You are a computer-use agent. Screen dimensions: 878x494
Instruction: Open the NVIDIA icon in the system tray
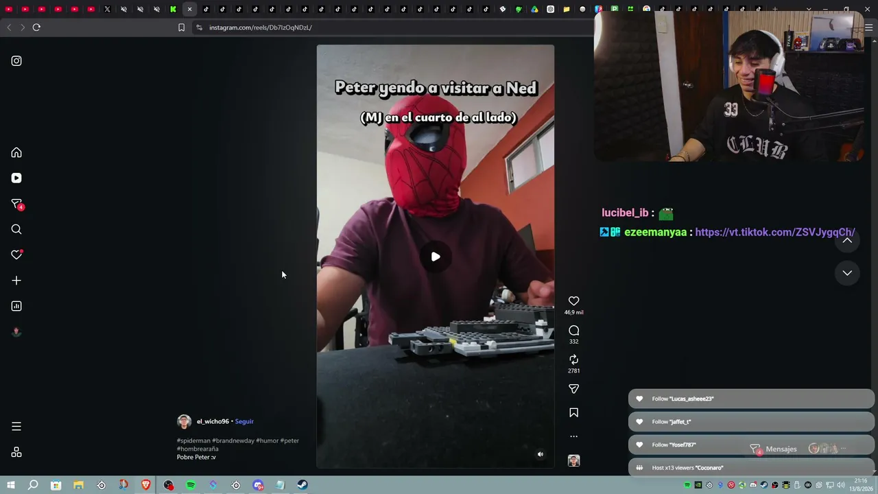[x=698, y=485]
